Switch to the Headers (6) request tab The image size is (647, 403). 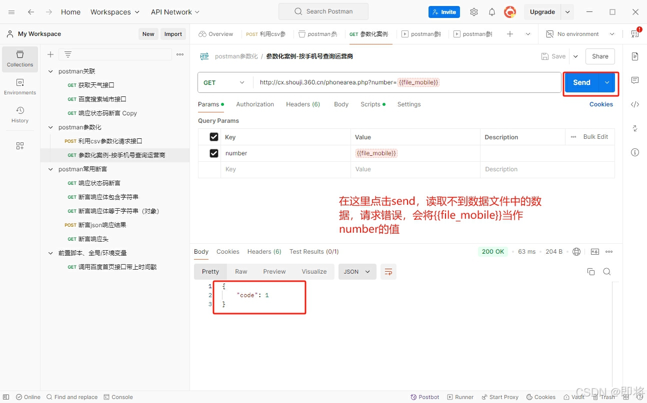303,104
